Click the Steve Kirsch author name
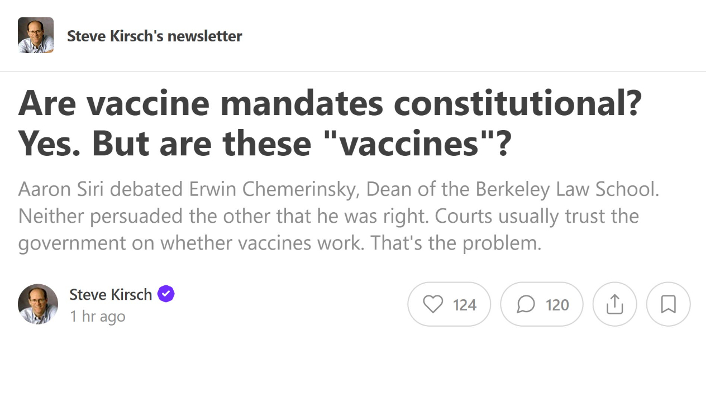The image size is (715, 402). [111, 294]
